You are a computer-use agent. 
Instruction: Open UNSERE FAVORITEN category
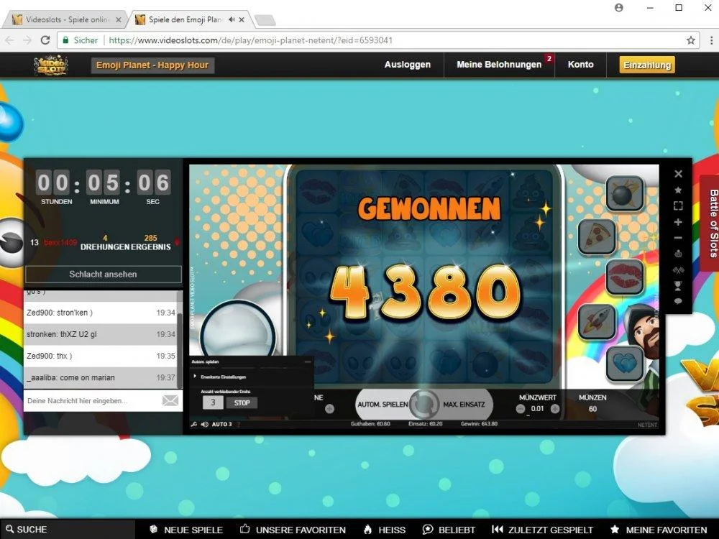click(293, 530)
